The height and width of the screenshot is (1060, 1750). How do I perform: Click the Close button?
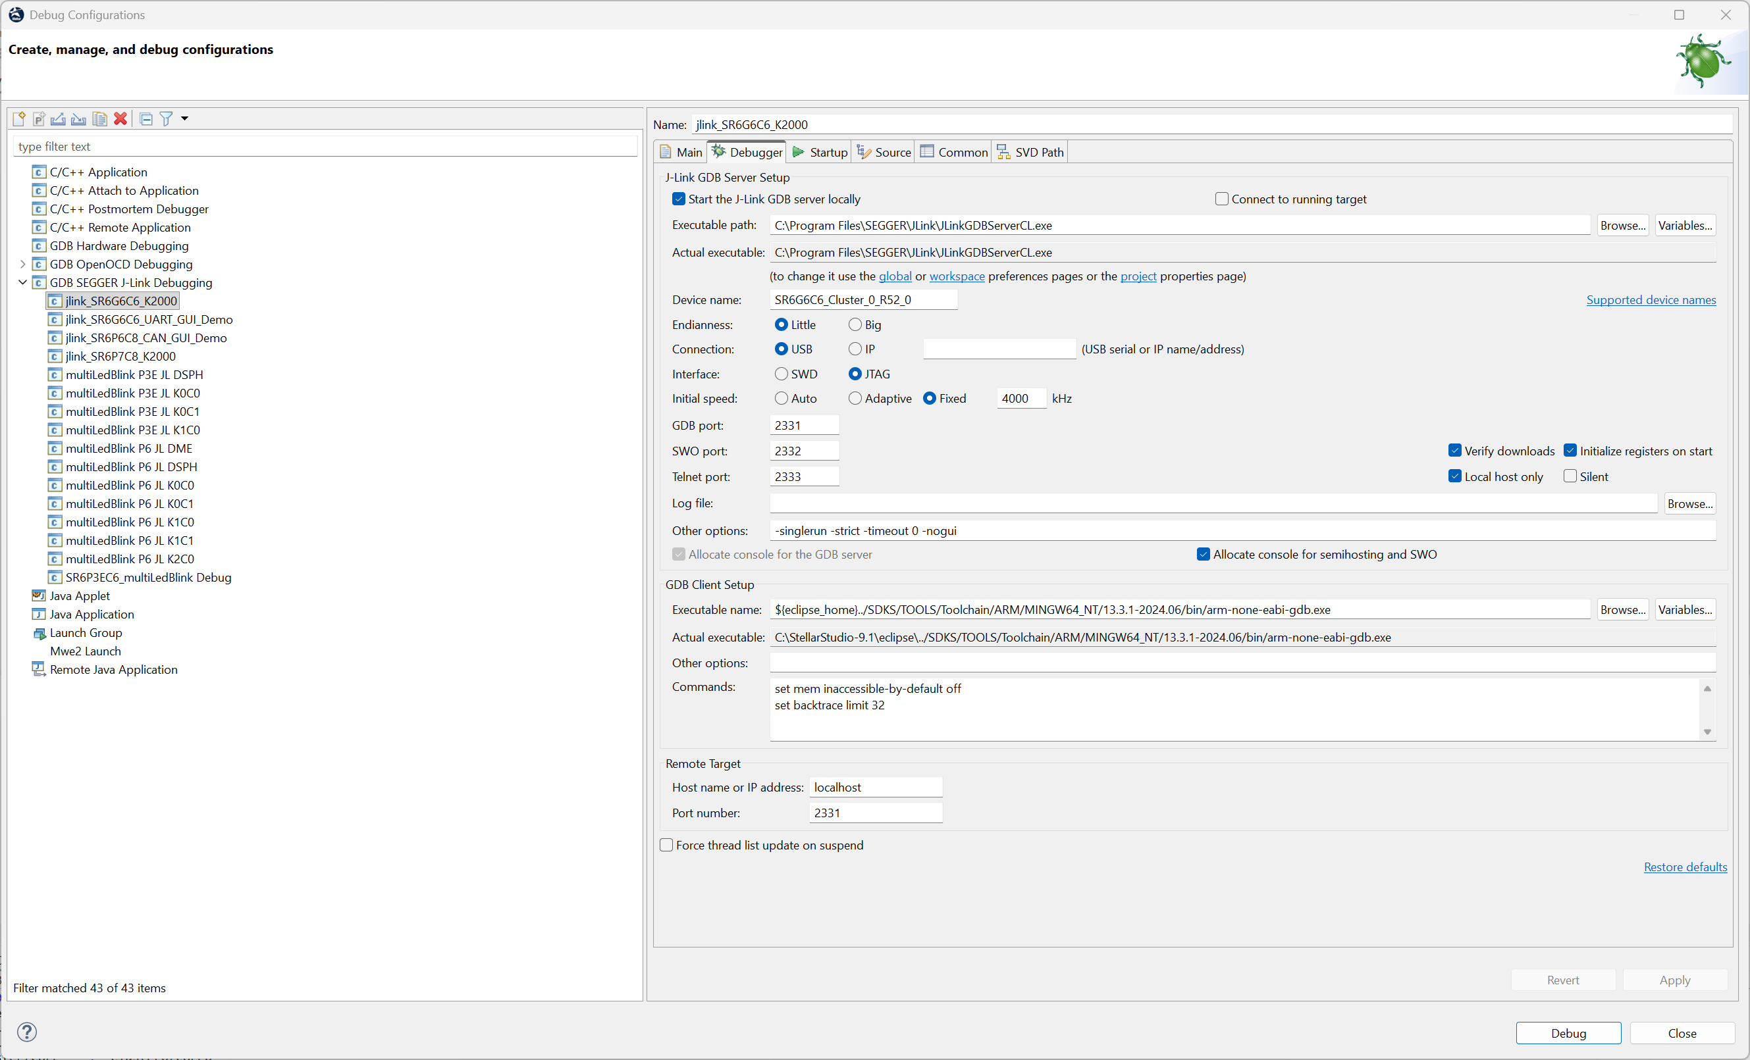tap(1682, 1033)
